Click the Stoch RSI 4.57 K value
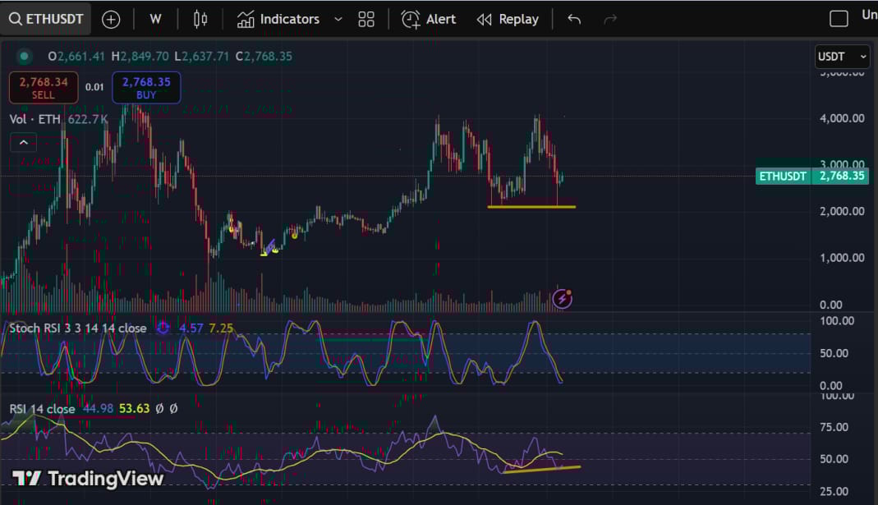Image resolution: width=878 pixels, height=505 pixels. pyautogui.click(x=191, y=328)
